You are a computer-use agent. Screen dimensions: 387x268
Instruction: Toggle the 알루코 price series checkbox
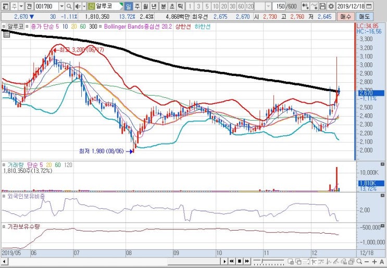[x=4, y=27]
